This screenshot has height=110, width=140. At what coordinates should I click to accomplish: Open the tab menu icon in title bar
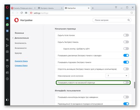(x=116, y=7)
